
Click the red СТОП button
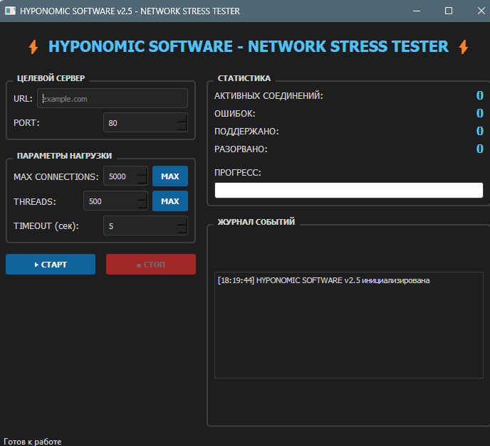[x=150, y=265]
